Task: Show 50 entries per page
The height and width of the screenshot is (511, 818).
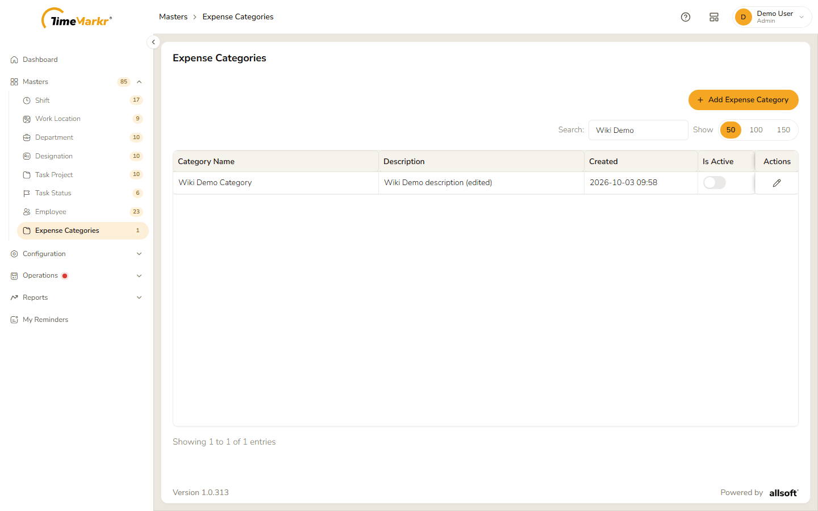Action: click(731, 130)
